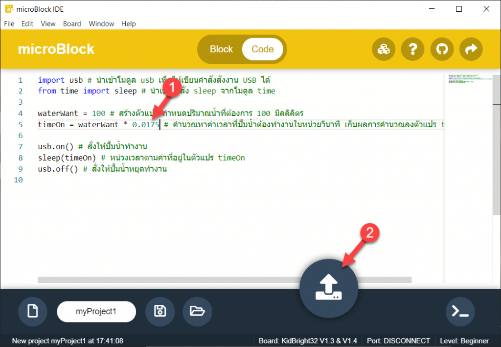Viewport: 501px width, 347px height.
Task: Open the Help menu
Action: [129, 23]
